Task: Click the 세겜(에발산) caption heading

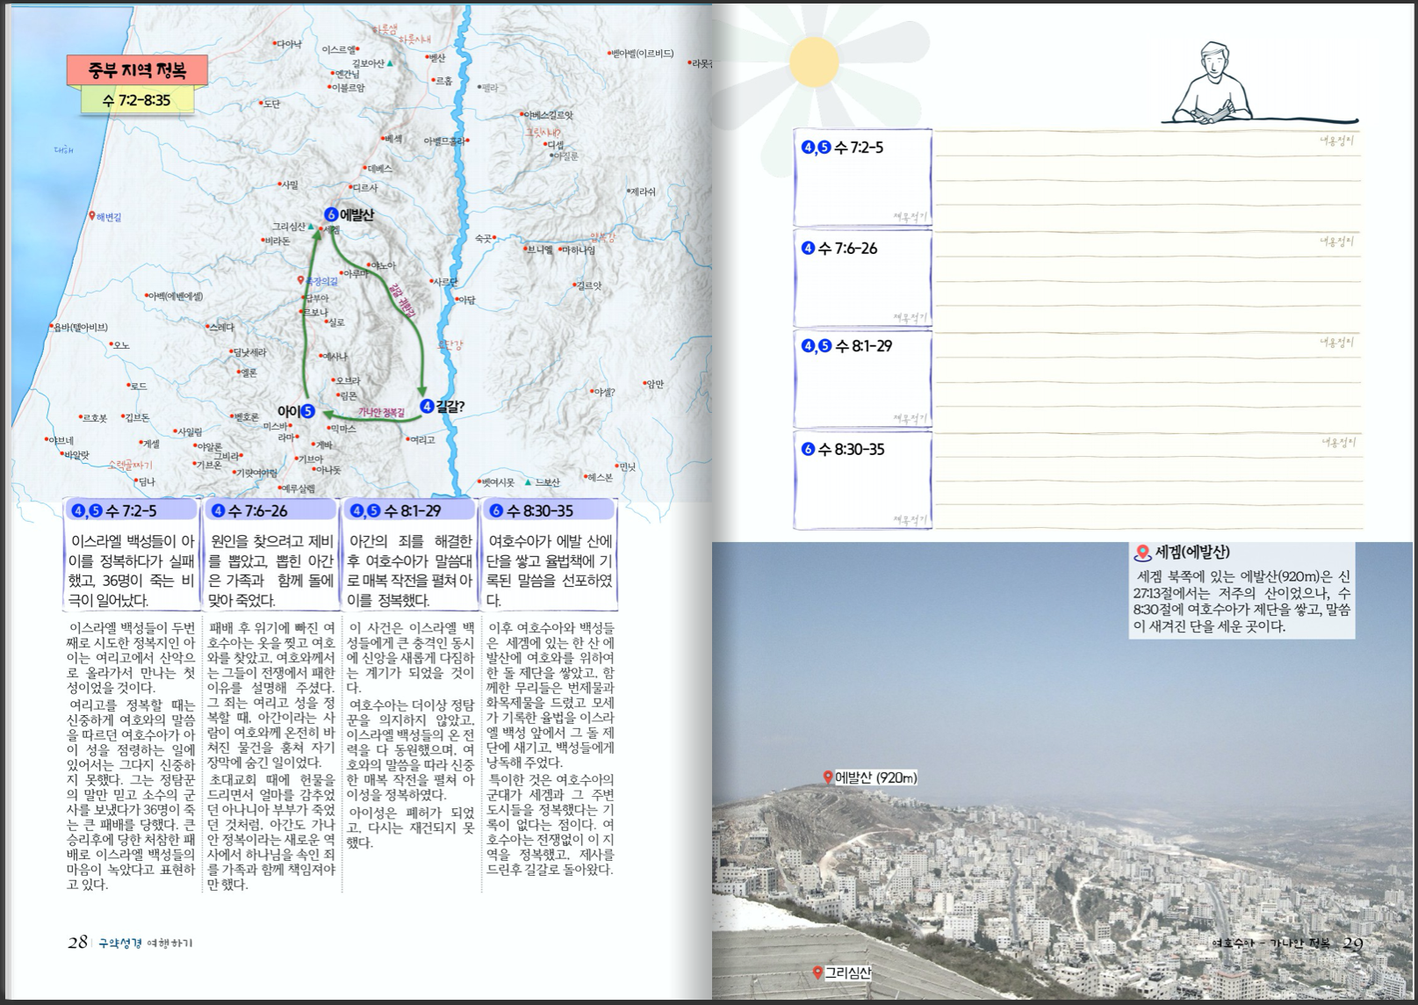Action: tap(1192, 553)
